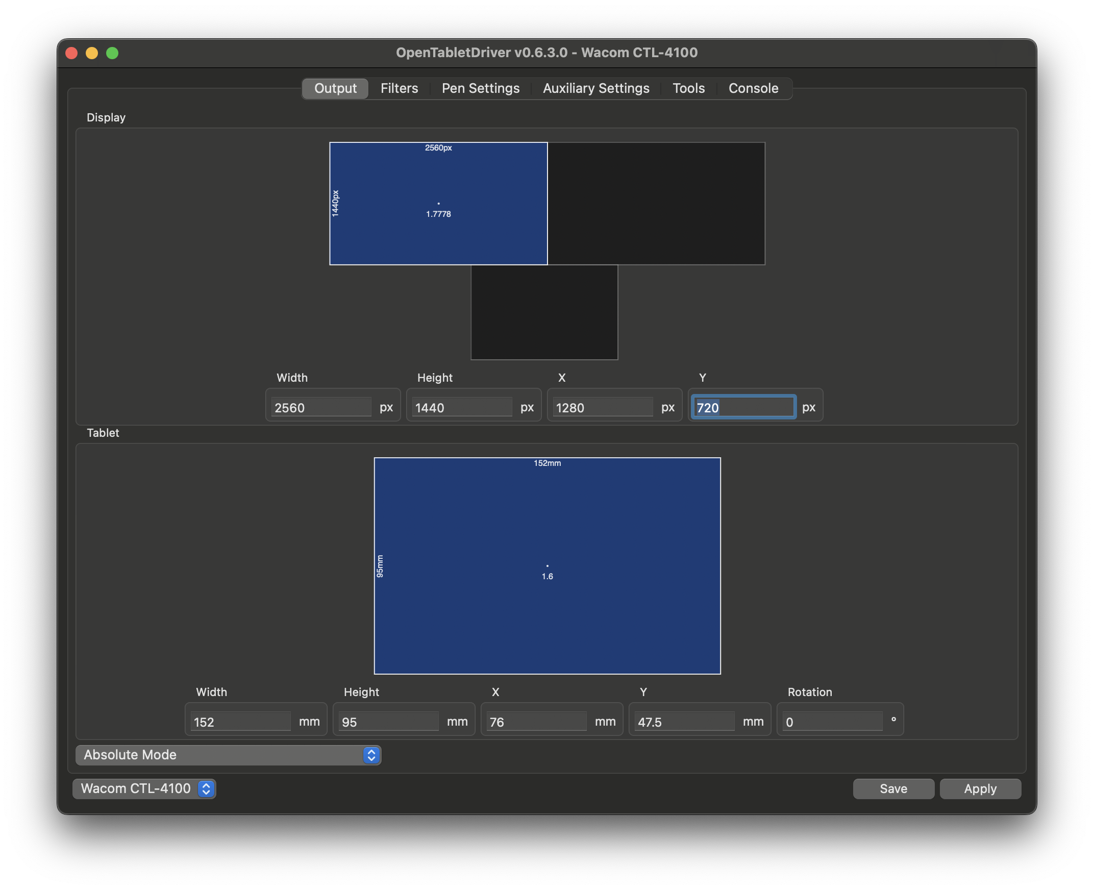This screenshot has width=1094, height=890.
Task: Open the Console tab
Action: 753,88
